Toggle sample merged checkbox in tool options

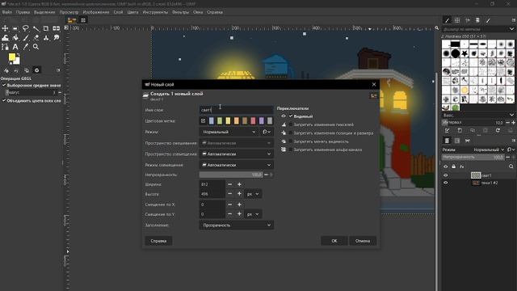pos(4,100)
